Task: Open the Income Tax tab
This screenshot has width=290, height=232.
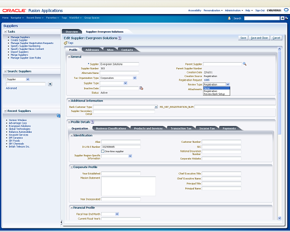Action: pyautogui.click(x=207, y=128)
